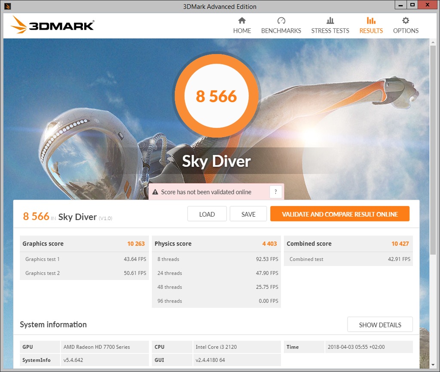This screenshot has width=440, height=372.
Task: Click the Sky Diver banner title
Action: click(217, 161)
